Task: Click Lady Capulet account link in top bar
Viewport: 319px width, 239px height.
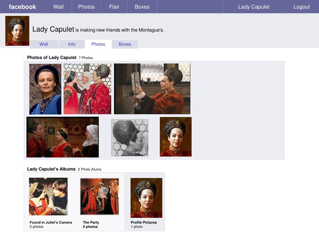Action: pos(254,7)
